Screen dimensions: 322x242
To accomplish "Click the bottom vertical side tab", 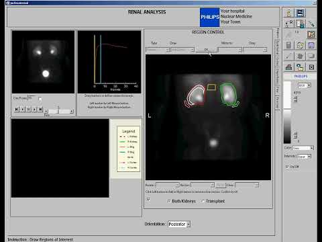I will tap(278, 103).
